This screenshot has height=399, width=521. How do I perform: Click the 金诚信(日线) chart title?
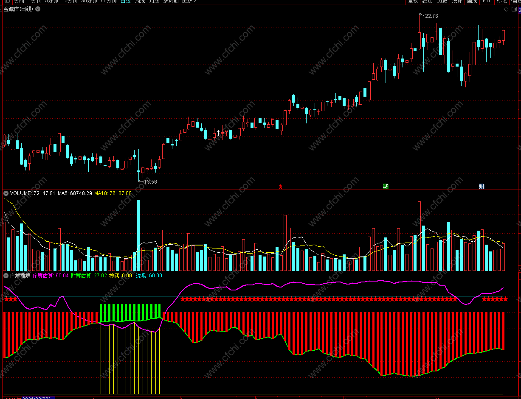(18, 9)
